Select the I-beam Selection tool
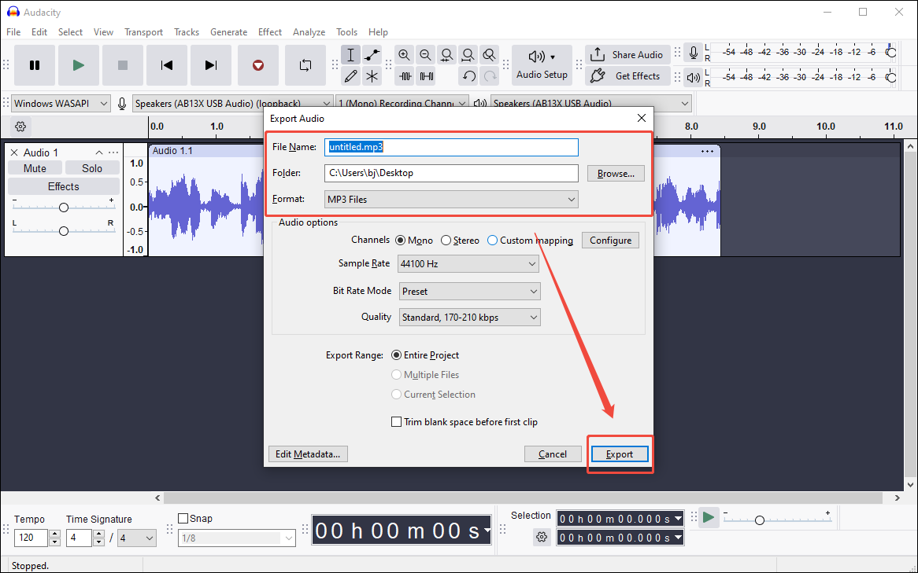 coord(350,55)
